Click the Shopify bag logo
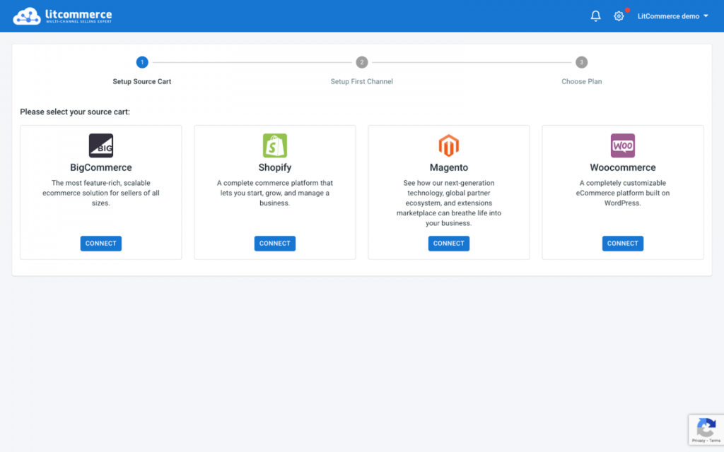The width and height of the screenshot is (724, 452). point(275,145)
